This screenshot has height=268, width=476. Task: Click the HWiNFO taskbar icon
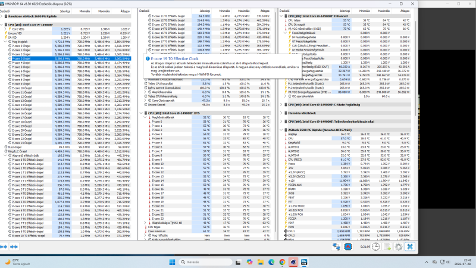click(304, 262)
